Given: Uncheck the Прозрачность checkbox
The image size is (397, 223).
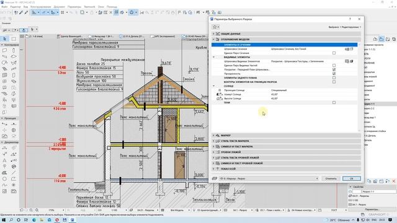Looking at the screenshot, I should click(334, 74).
